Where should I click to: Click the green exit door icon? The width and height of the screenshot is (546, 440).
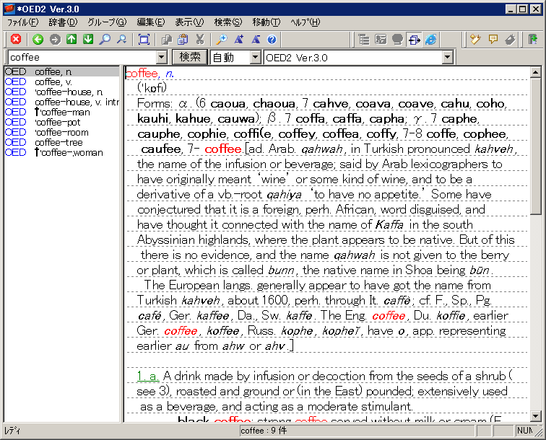533,39
